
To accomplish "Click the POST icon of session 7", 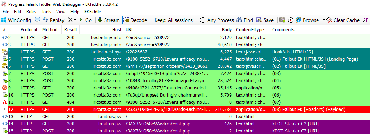I will point(4,74).
